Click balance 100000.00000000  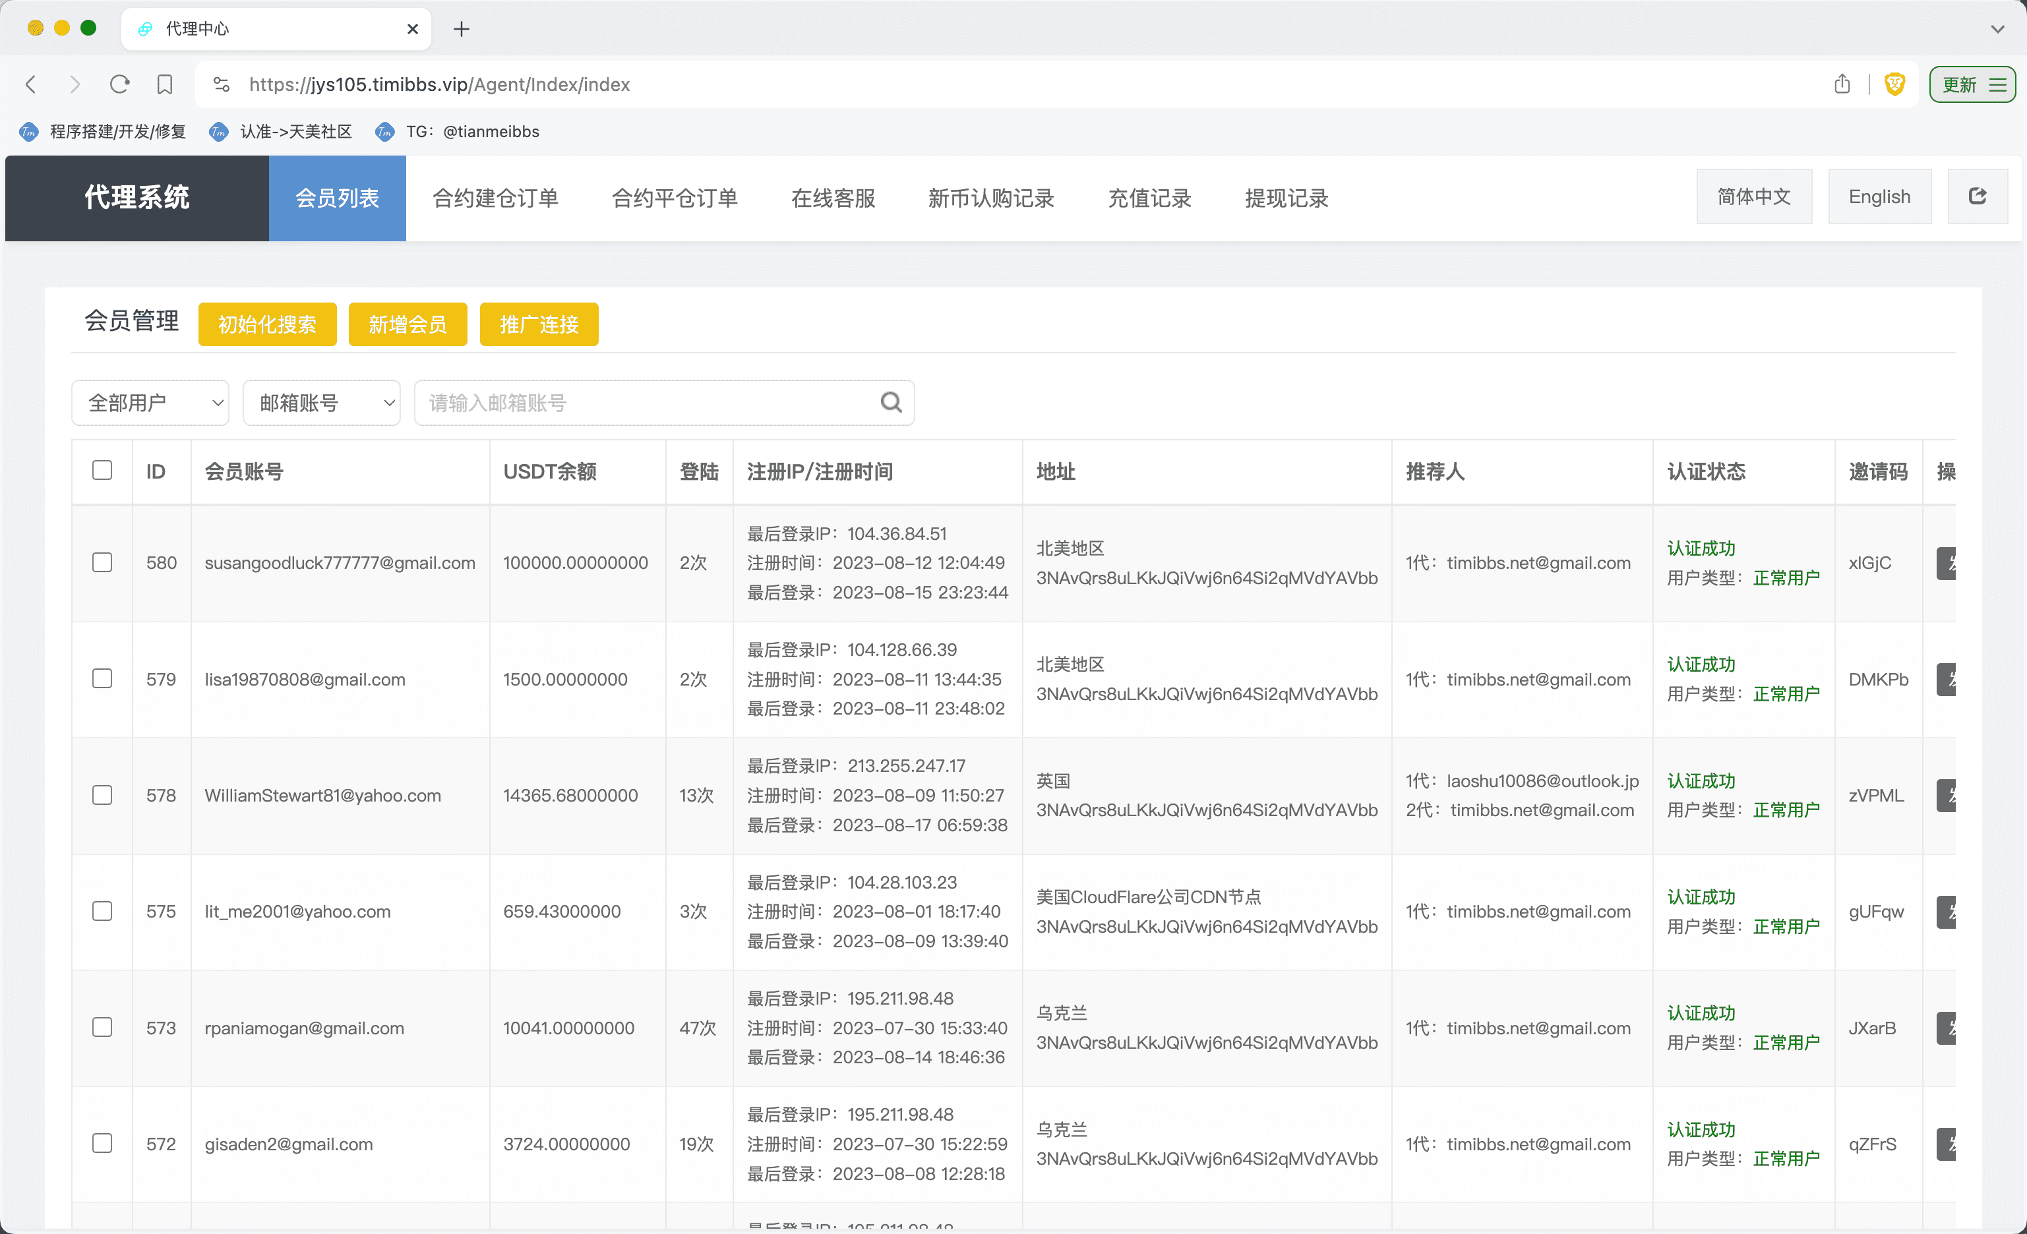point(575,563)
